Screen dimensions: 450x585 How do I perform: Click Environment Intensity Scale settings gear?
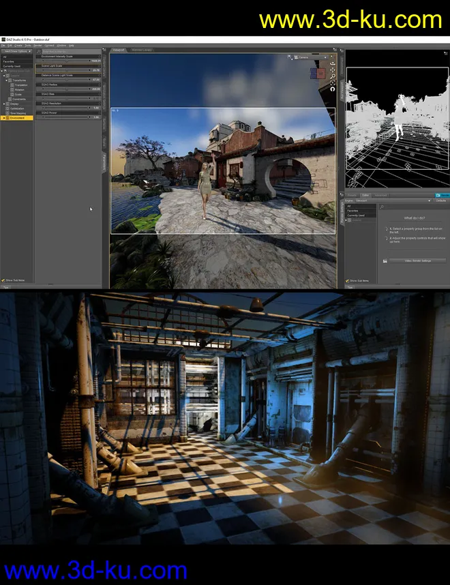[100, 57]
